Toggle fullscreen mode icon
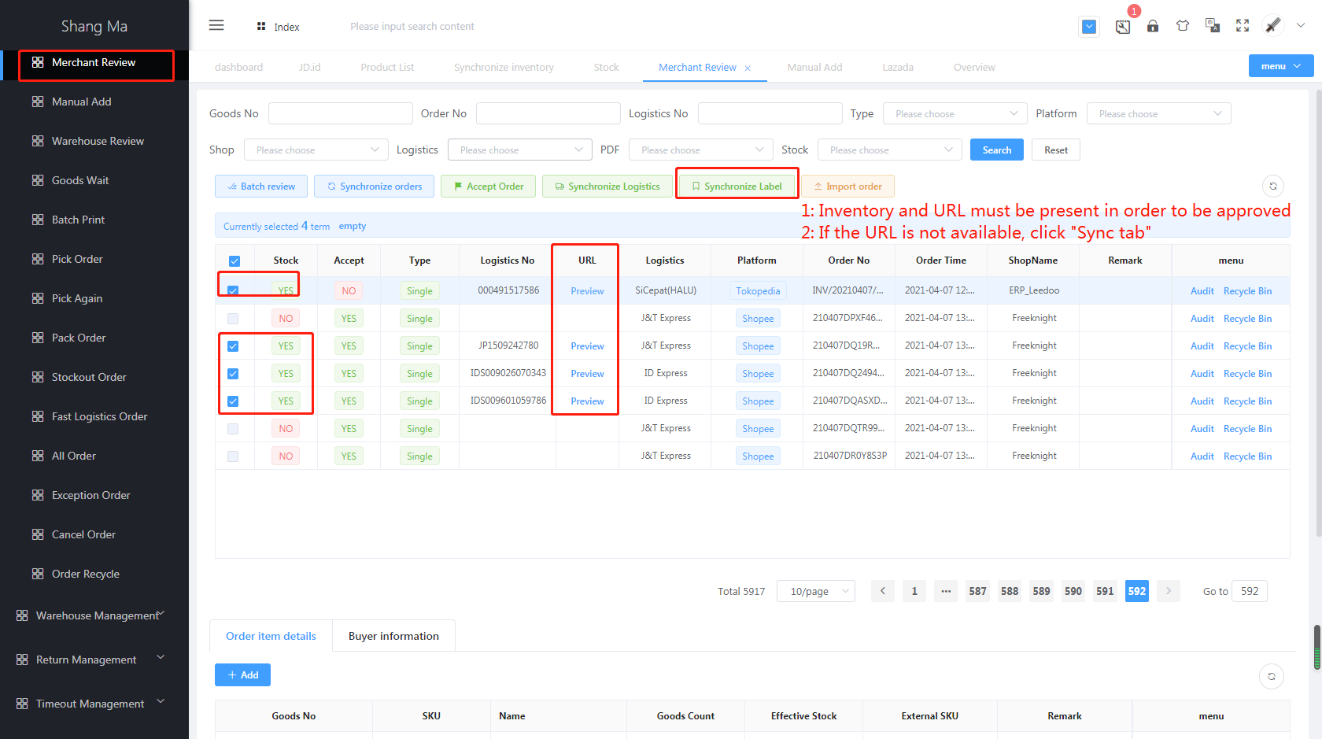The image size is (1322, 739). coord(1243,26)
